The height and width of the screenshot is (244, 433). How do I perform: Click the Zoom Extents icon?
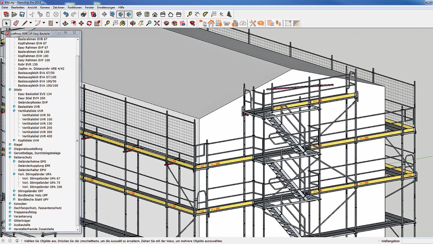[157, 24]
